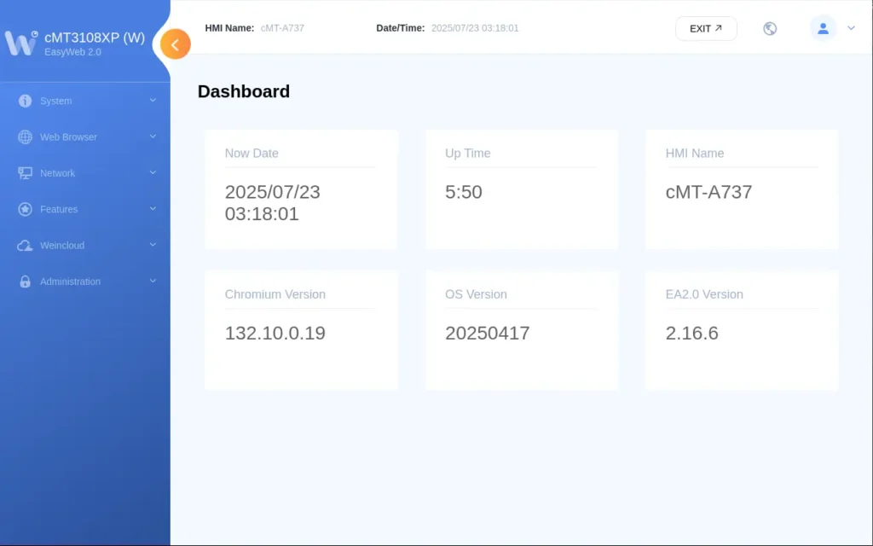Click the user account icon
The image size is (873, 546).
pyautogui.click(x=822, y=27)
